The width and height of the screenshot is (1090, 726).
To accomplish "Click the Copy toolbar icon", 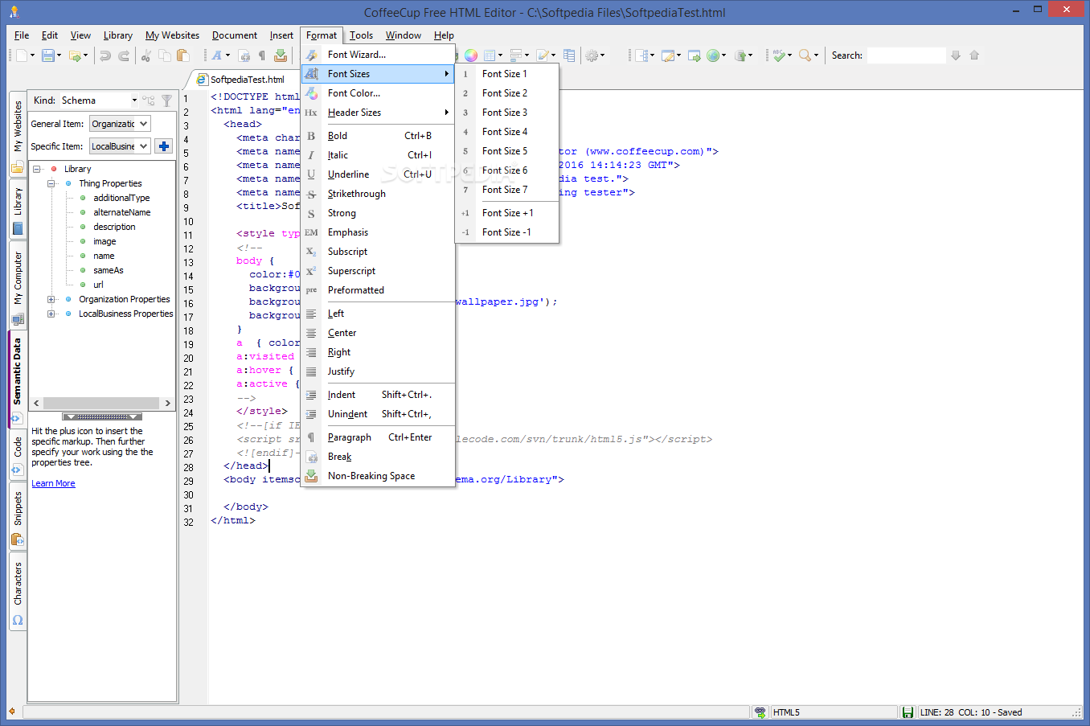I will click(x=165, y=55).
